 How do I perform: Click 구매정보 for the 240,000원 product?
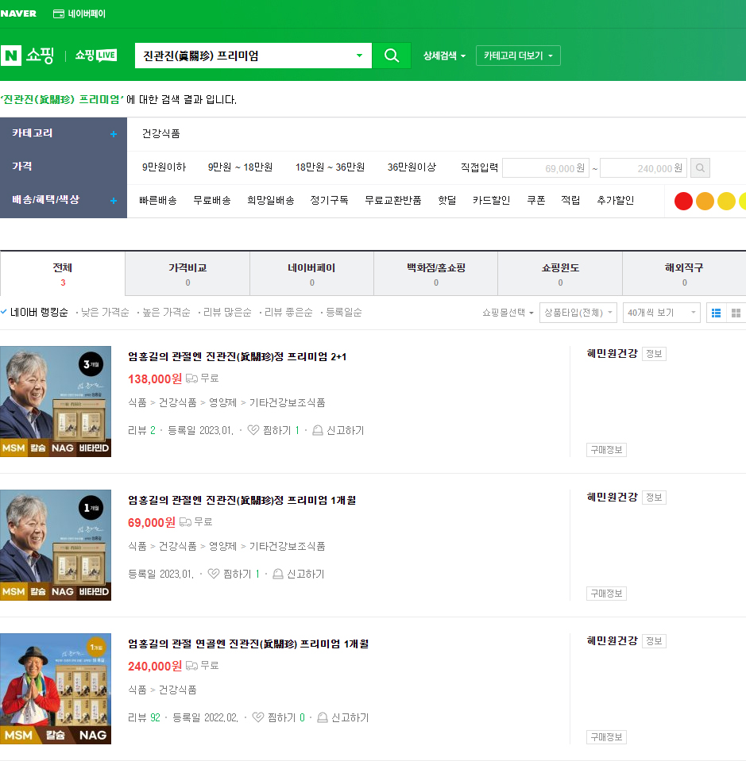tap(606, 737)
